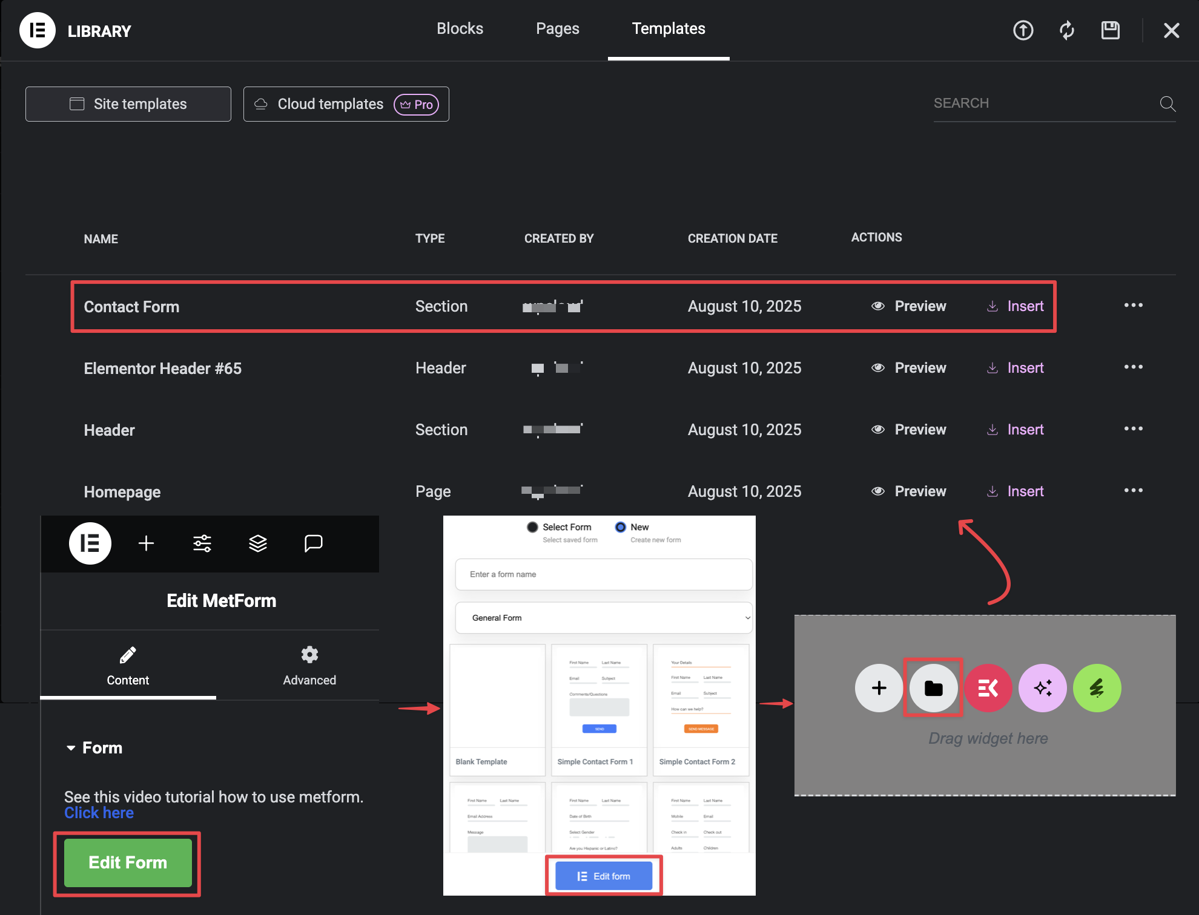Choose Site templates
This screenshot has width=1199, height=915.
[x=128, y=104]
